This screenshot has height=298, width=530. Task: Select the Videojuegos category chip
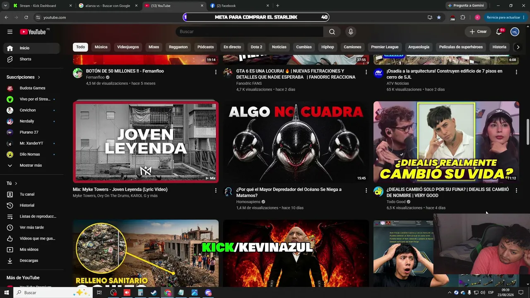[128, 47]
